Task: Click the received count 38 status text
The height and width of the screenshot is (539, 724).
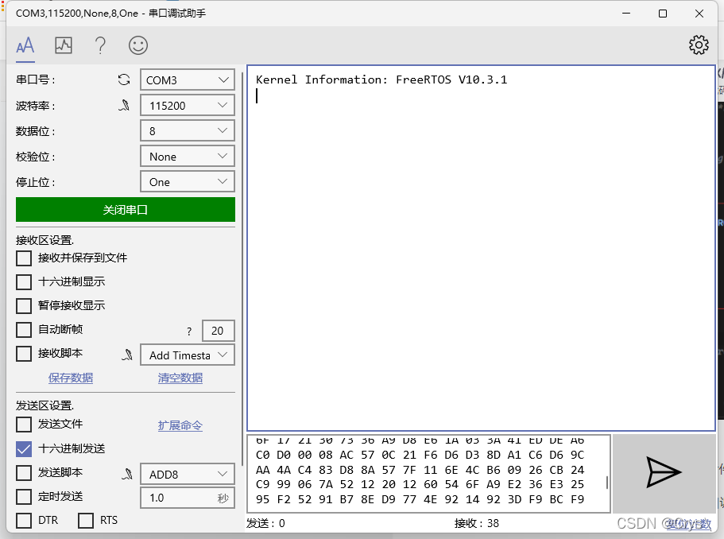Action: click(477, 523)
